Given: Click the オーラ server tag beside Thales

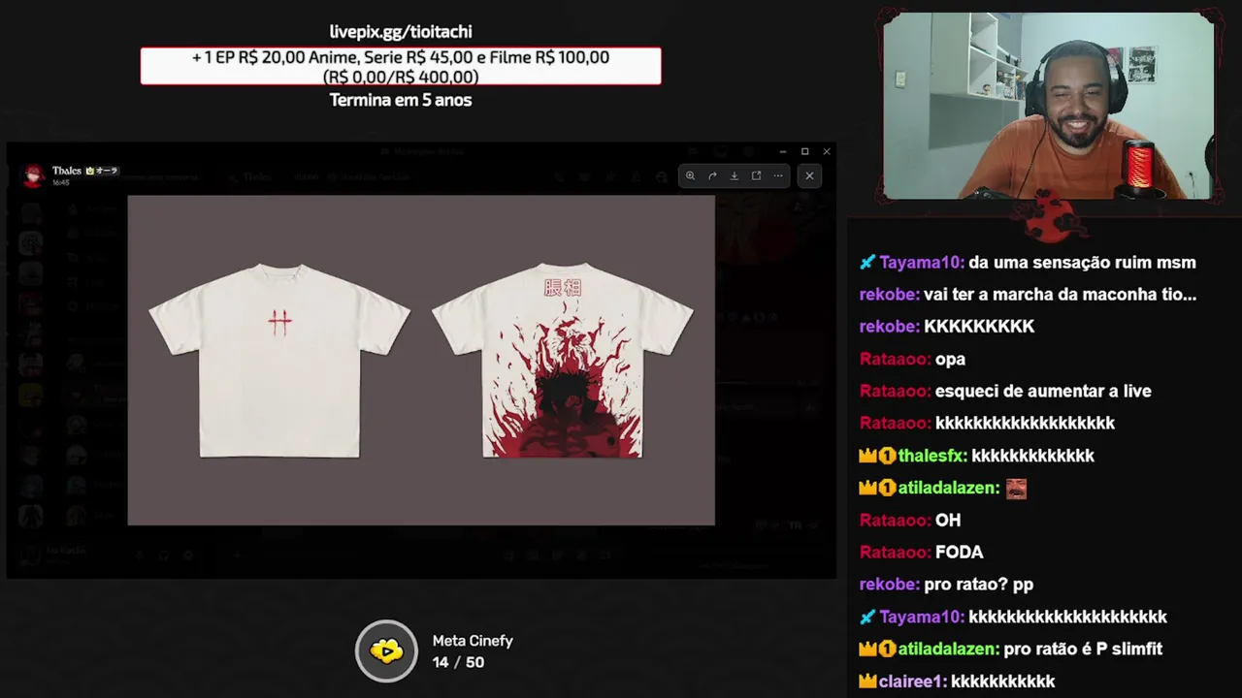Looking at the screenshot, I should click(102, 171).
